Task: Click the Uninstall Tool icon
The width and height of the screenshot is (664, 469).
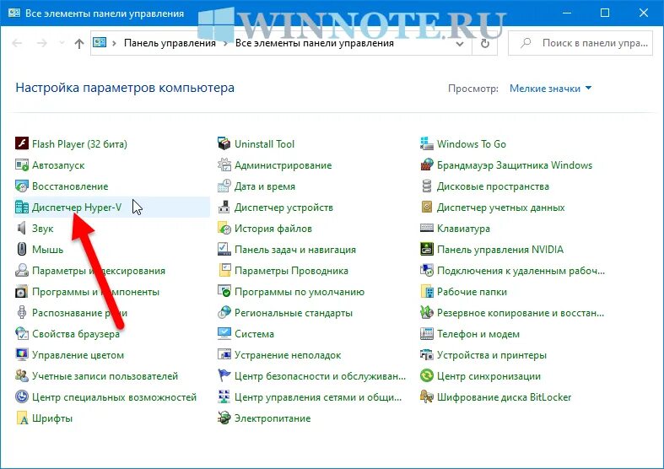Action: point(224,143)
